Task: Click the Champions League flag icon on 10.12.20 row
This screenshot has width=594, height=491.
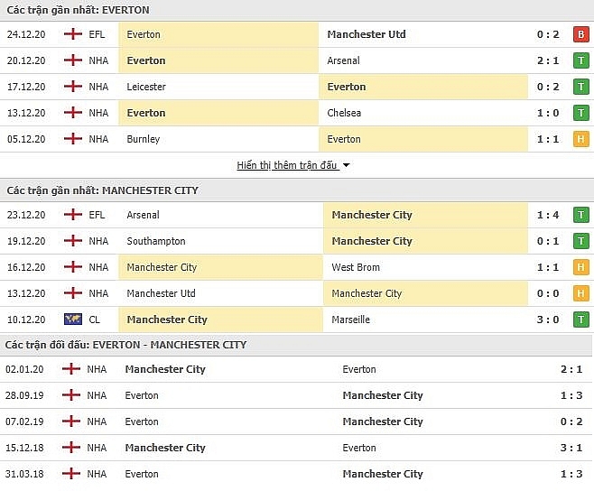Action: pyautogui.click(x=73, y=320)
